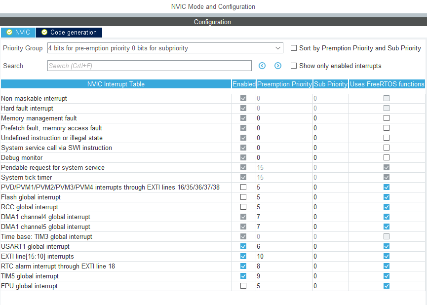Uncheck FreeRTOS functions for DMA1 channel4 interrupt

point(387,217)
